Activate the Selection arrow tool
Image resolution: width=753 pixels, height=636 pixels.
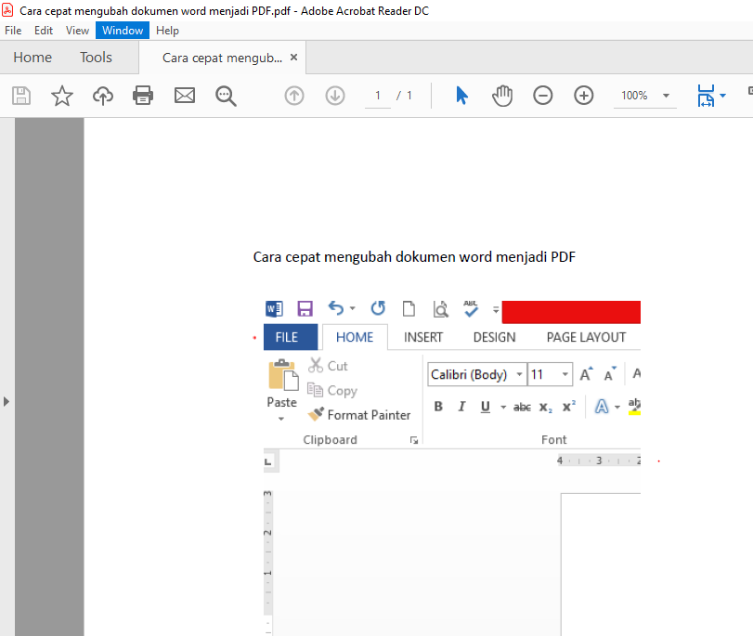pos(461,96)
